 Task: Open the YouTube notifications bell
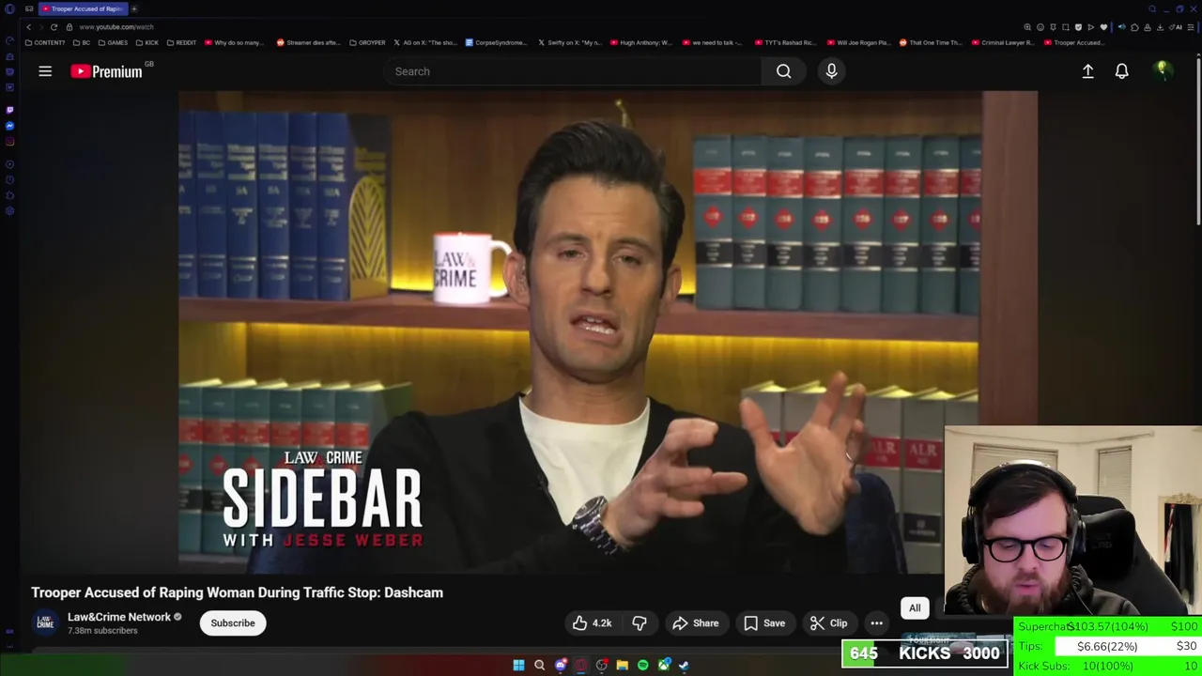click(x=1121, y=71)
